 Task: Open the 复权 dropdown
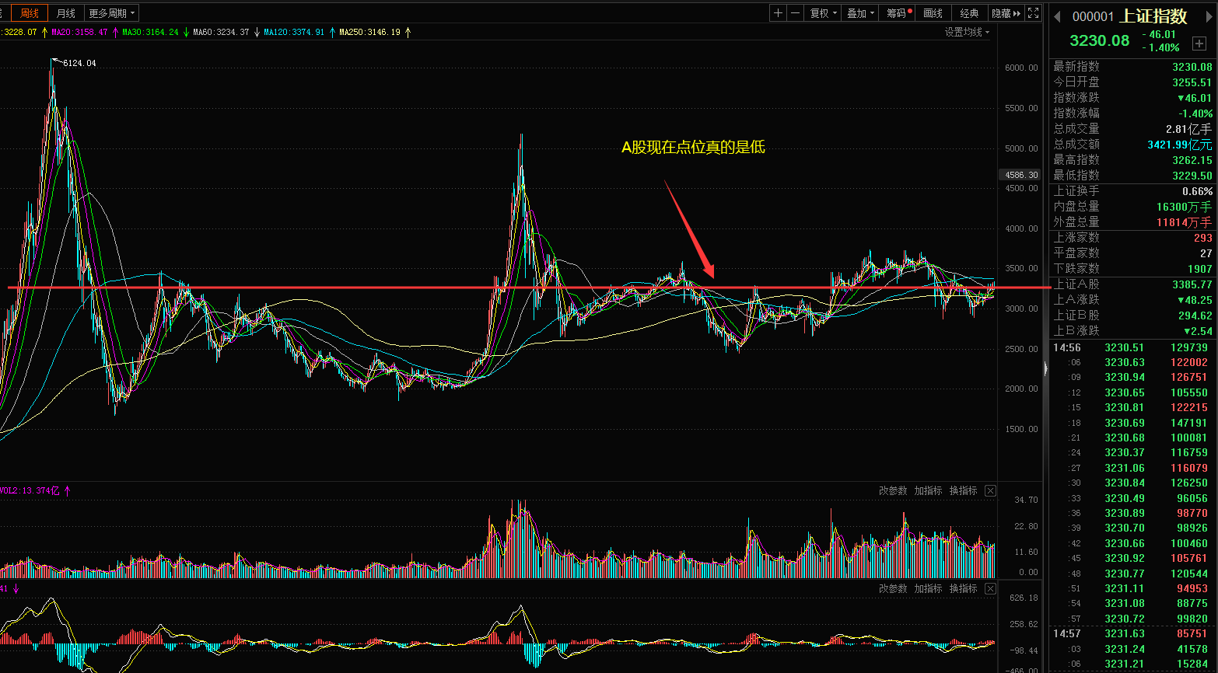[x=823, y=13]
